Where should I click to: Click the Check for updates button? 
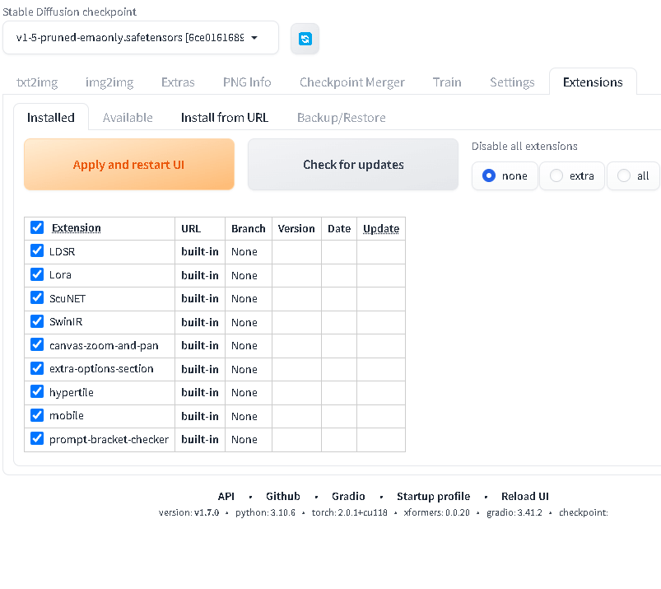pos(353,165)
